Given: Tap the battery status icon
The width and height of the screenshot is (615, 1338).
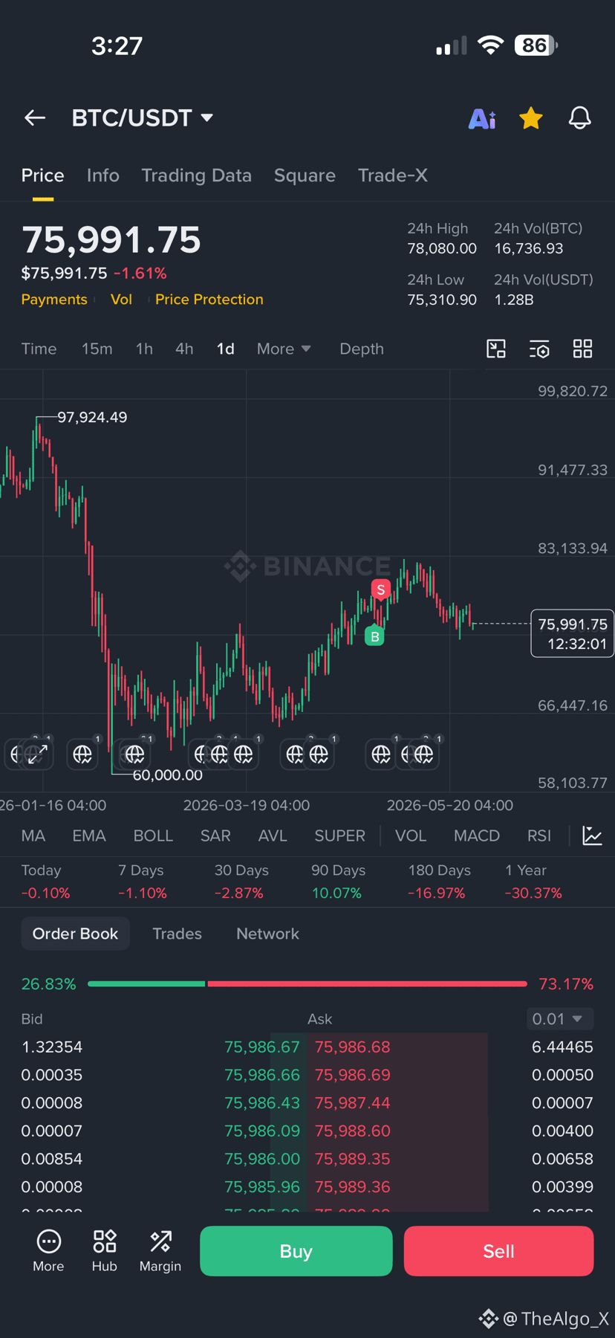Looking at the screenshot, I should click(536, 45).
